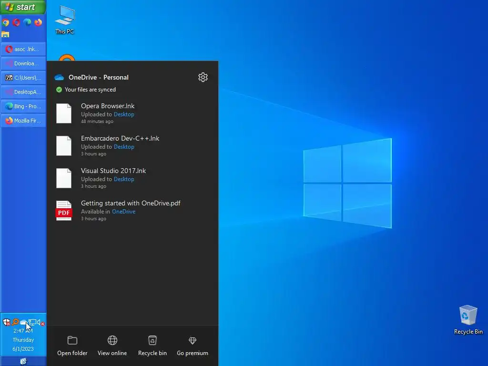Image resolution: width=488 pixels, height=366 pixels.
Task: Open Desktop link under Embarcadero Dev-C++.lnk
Action: 124,147
